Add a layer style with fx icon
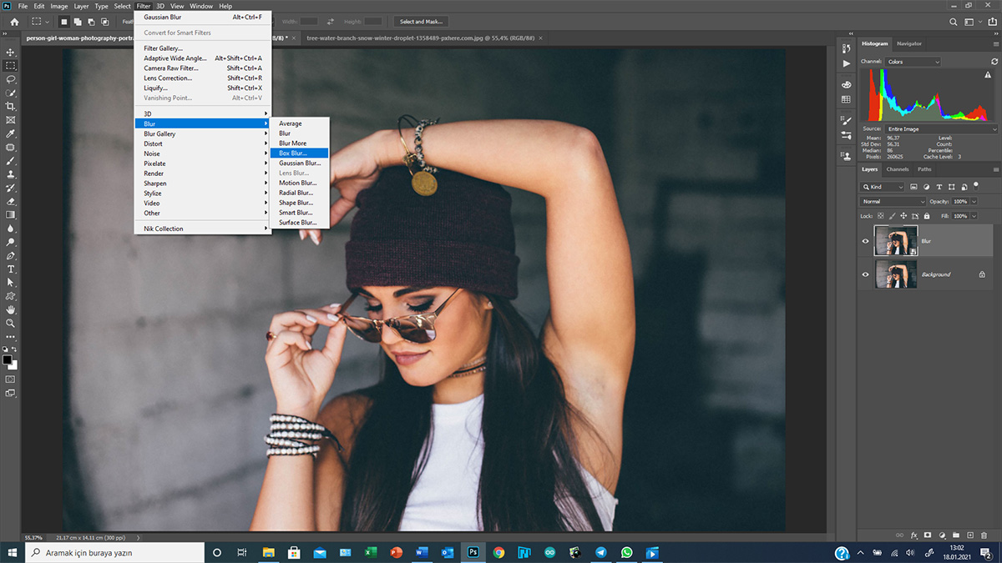This screenshot has width=1002, height=563. (914, 535)
